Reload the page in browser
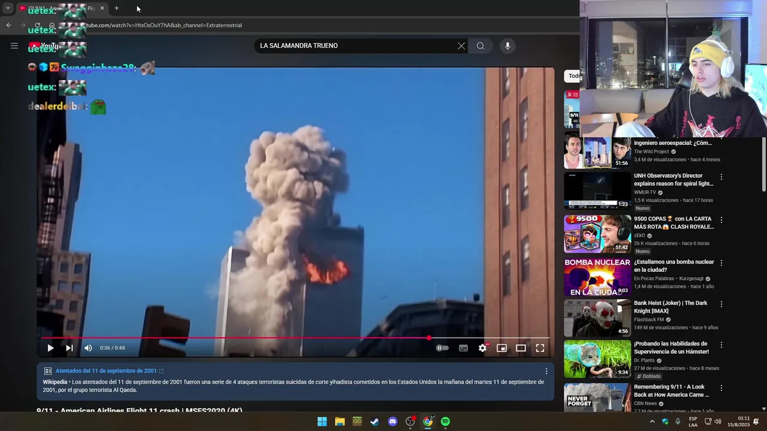 click(37, 25)
